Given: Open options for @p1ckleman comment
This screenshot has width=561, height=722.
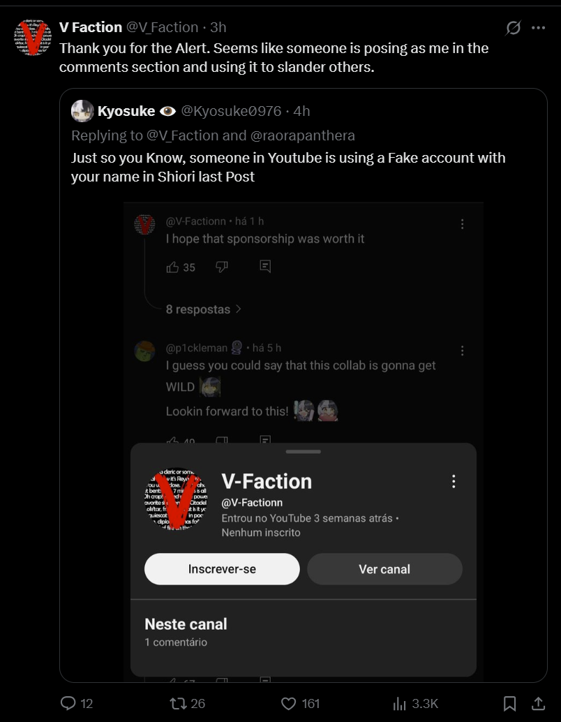Looking at the screenshot, I should pyautogui.click(x=462, y=351).
